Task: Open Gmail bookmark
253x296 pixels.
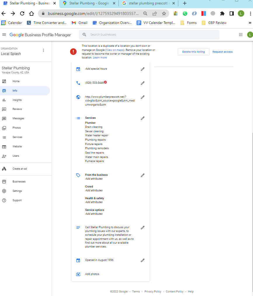Action: (79, 23)
